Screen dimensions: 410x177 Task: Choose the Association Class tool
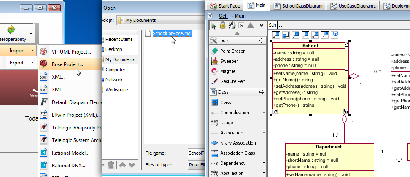233,153
